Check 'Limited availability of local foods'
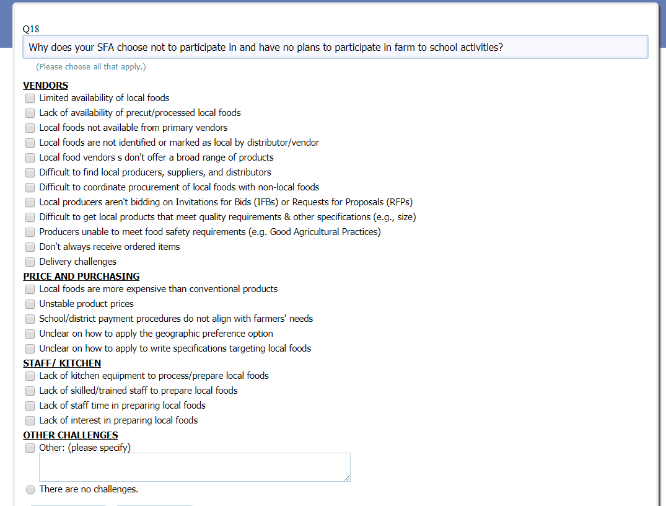 (30, 98)
